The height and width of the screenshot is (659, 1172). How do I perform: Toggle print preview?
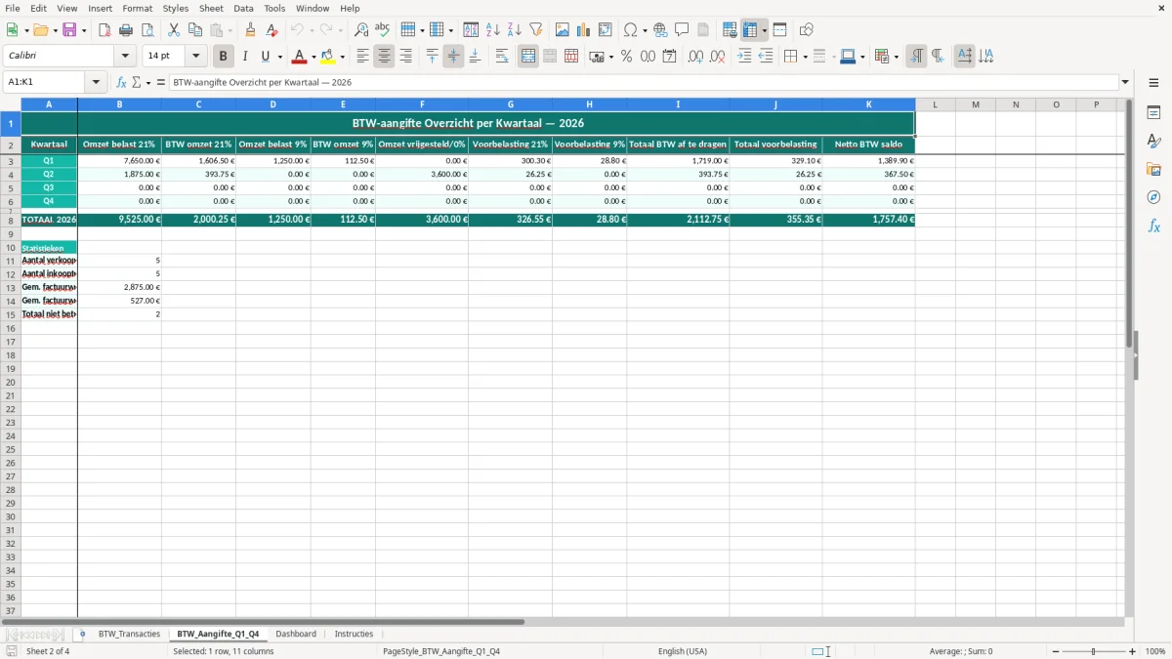click(x=147, y=30)
